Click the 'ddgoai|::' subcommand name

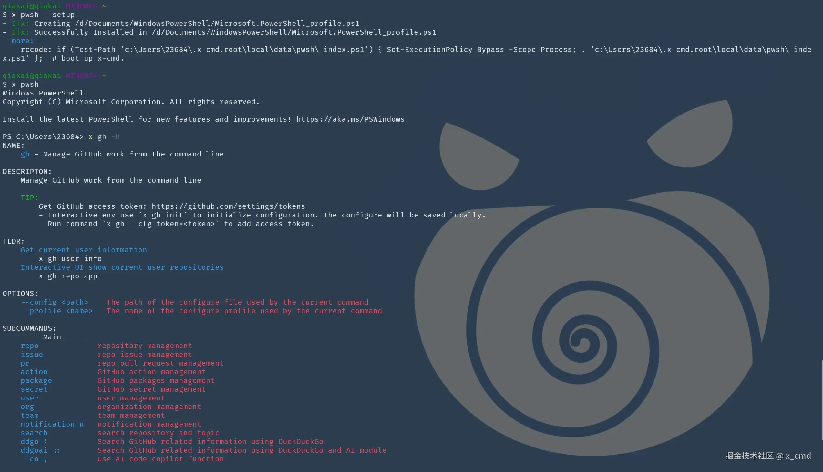40,451
